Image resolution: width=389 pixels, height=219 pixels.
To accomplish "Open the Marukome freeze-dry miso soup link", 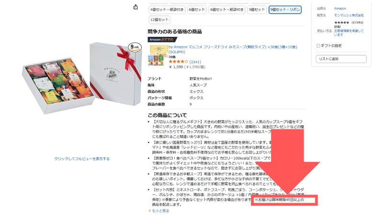I will pyautogui.click(x=233, y=49).
